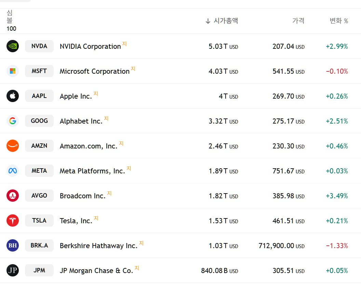Click JPM market cap 840.08 B USD

pyautogui.click(x=219, y=271)
